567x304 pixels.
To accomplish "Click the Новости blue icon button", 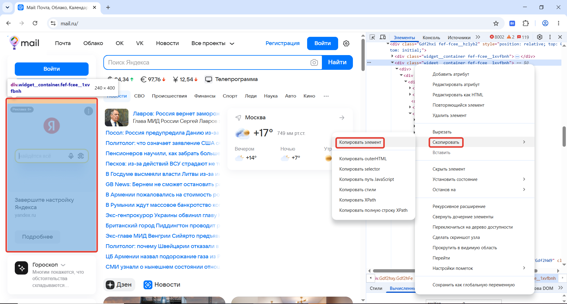I will point(162,285).
